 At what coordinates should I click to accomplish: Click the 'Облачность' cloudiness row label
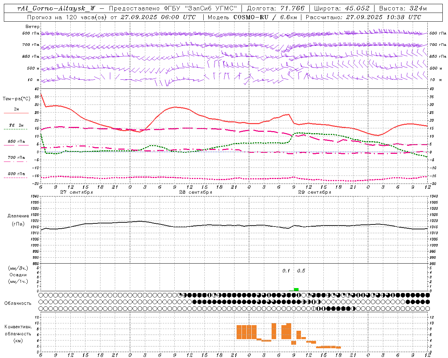[18, 303]
